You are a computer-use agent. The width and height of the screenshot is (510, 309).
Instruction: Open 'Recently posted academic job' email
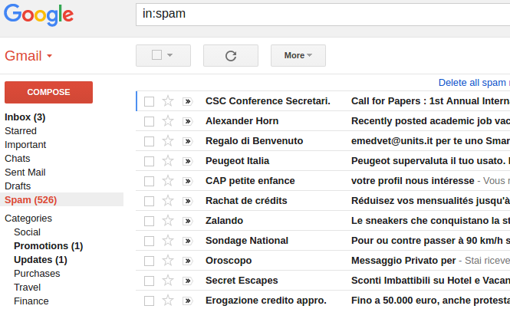pos(430,121)
